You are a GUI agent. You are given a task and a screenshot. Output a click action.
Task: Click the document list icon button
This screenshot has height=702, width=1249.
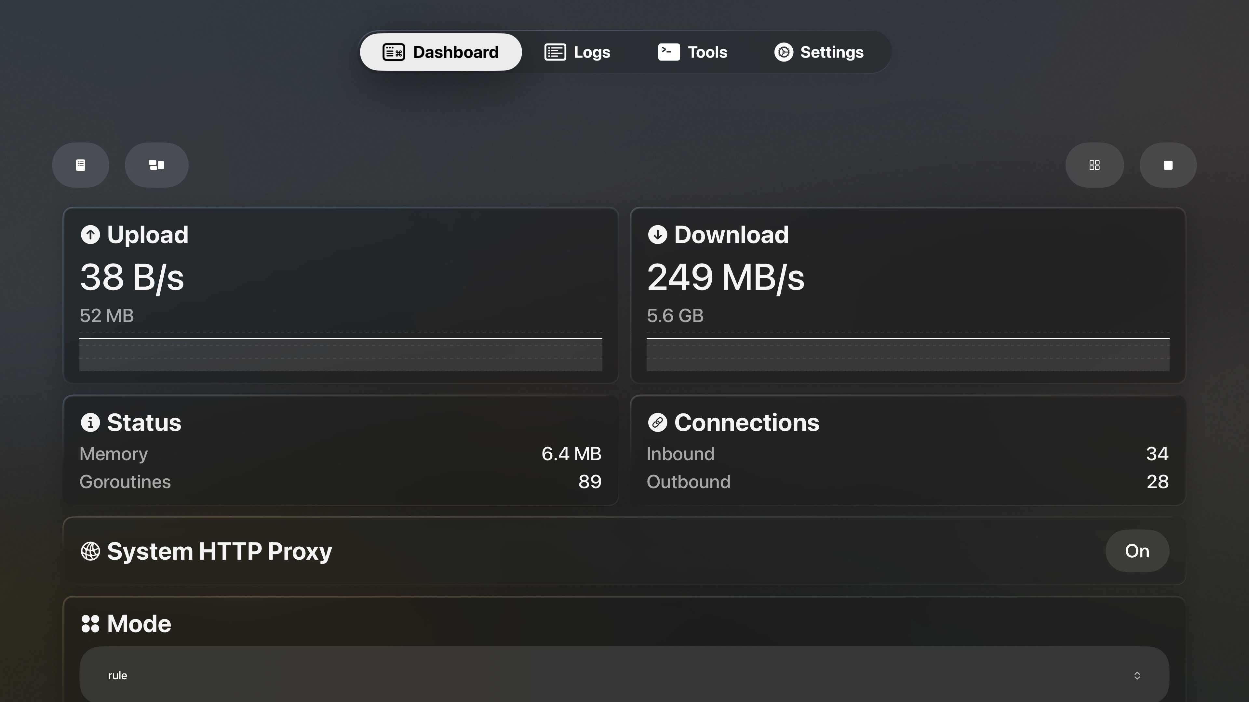[80, 165]
